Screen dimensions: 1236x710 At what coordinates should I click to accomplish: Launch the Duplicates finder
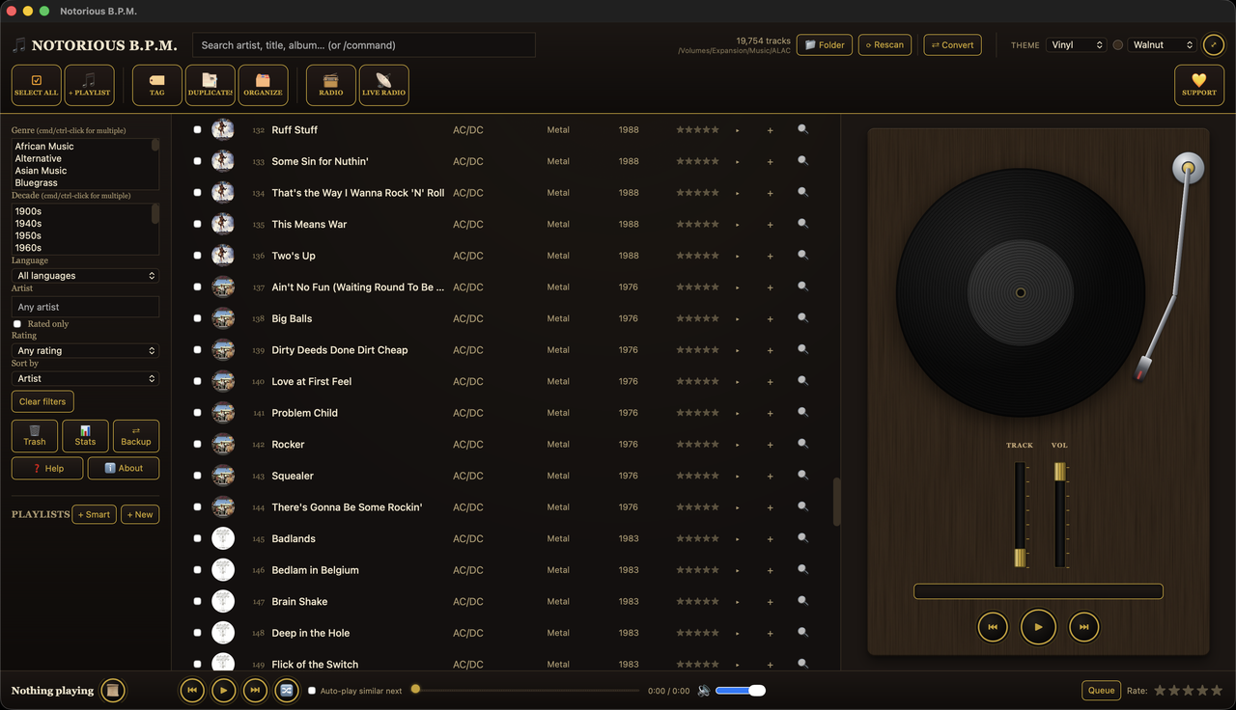click(x=211, y=85)
